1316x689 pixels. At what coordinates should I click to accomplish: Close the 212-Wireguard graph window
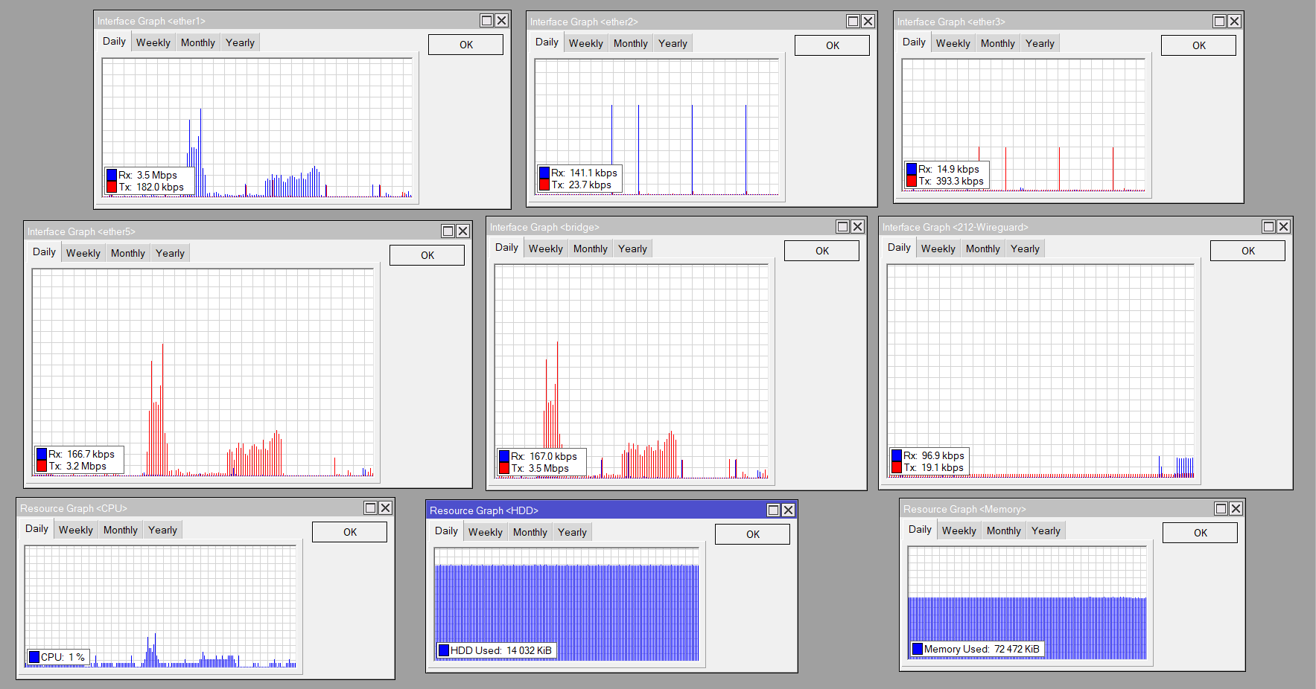pos(1283,227)
